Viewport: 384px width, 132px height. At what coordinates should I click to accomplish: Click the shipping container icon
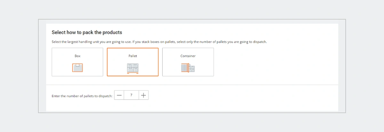coord(188,68)
